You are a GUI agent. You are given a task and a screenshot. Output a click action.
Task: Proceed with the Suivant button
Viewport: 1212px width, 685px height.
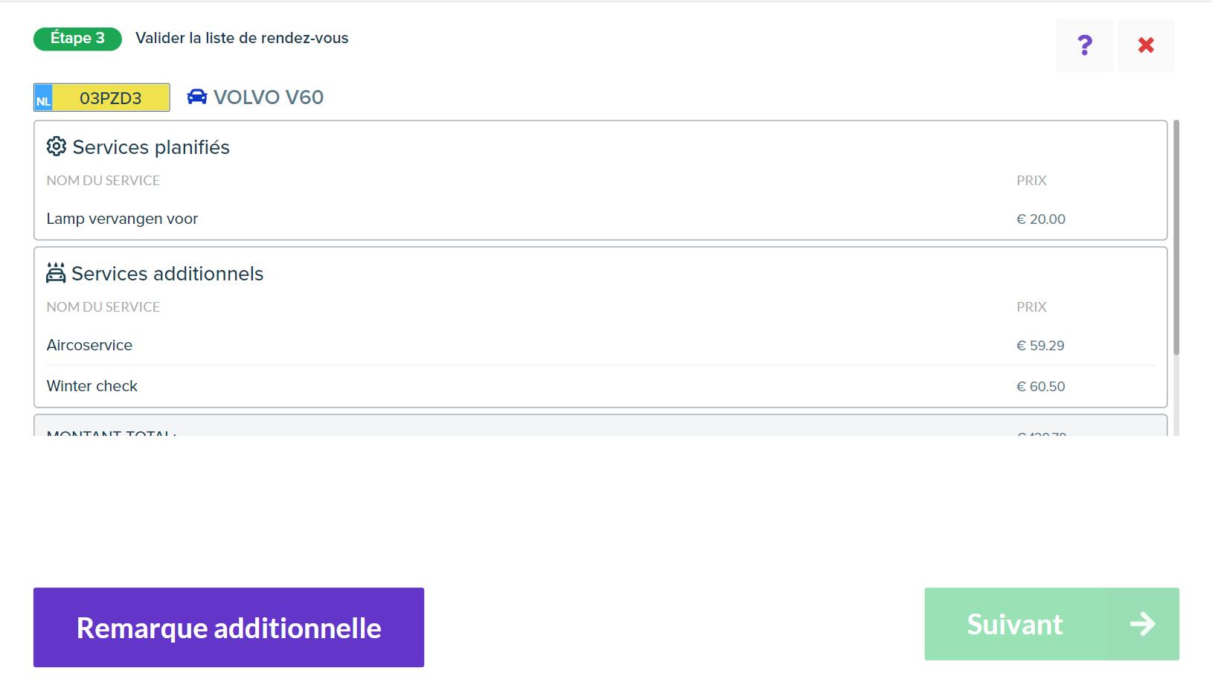pyautogui.click(x=1051, y=624)
